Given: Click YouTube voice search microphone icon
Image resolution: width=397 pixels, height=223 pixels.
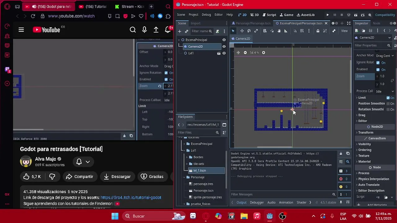Looking at the screenshot, I should (x=144, y=30).
